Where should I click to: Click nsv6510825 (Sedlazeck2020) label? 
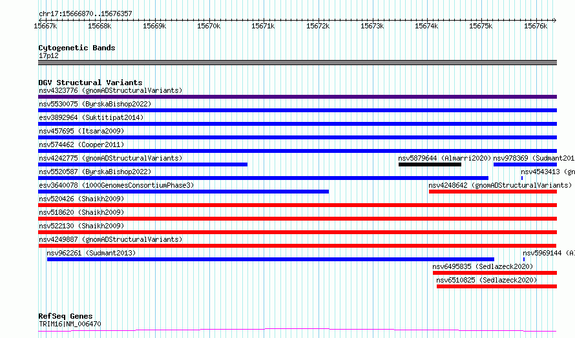(486, 280)
